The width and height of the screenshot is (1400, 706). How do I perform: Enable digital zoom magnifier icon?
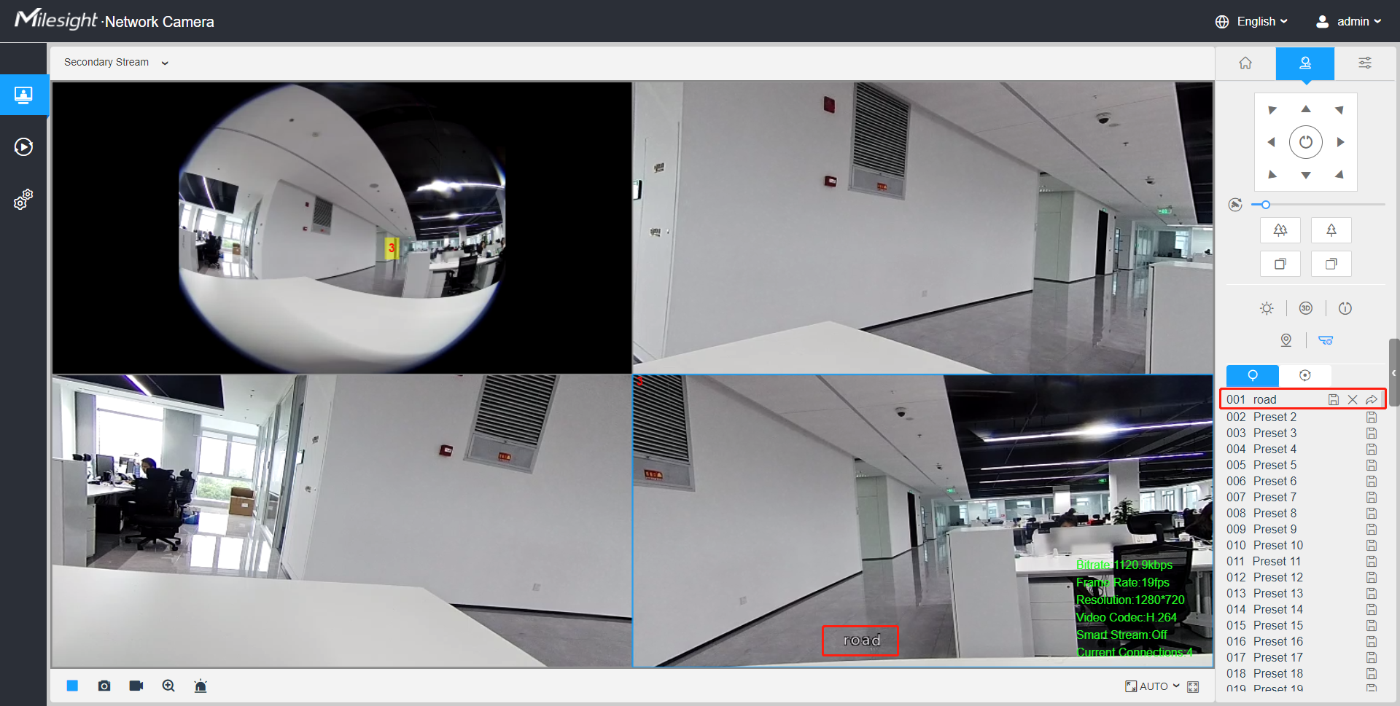(168, 686)
